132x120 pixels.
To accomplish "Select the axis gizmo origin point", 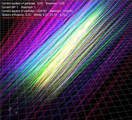I will tap(10, 115).
